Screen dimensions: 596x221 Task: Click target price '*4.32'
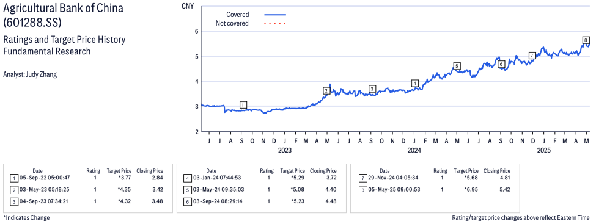click(x=124, y=201)
